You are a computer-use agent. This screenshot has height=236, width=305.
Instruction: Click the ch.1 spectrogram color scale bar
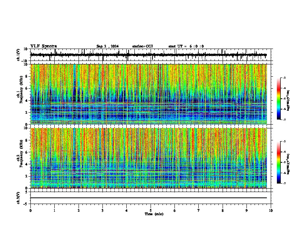click(x=278, y=99)
